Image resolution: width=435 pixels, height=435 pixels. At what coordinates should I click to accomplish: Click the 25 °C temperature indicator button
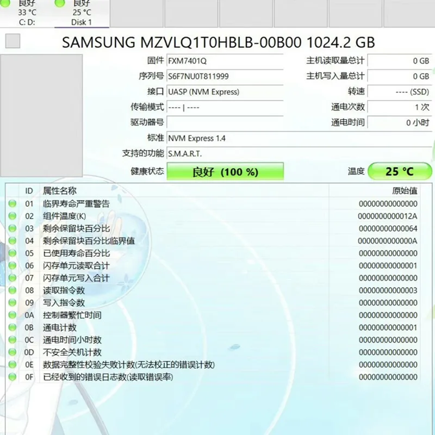coord(400,171)
